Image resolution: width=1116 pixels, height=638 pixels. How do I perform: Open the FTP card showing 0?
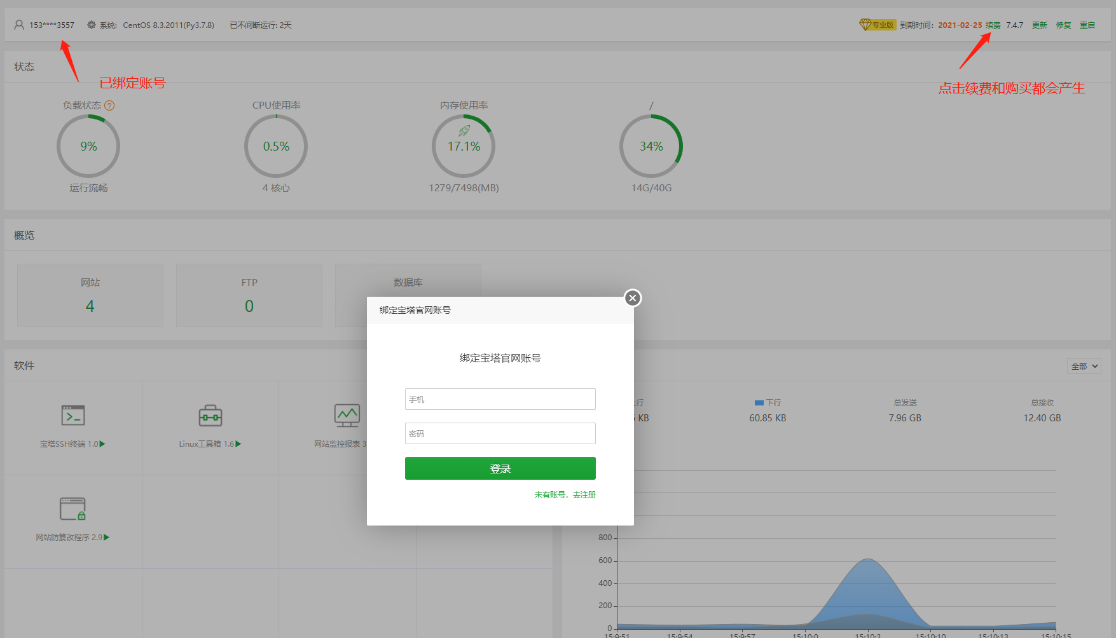click(249, 295)
